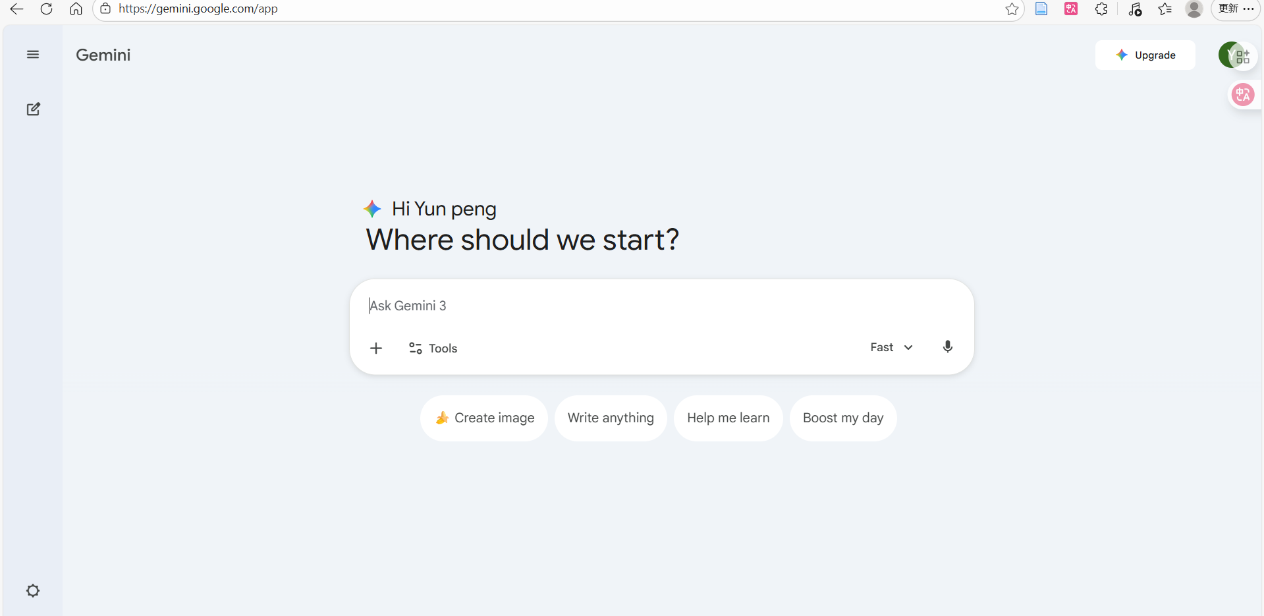Go to browser home page
The height and width of the screenshot is (616, 1264).
point(76,9)
